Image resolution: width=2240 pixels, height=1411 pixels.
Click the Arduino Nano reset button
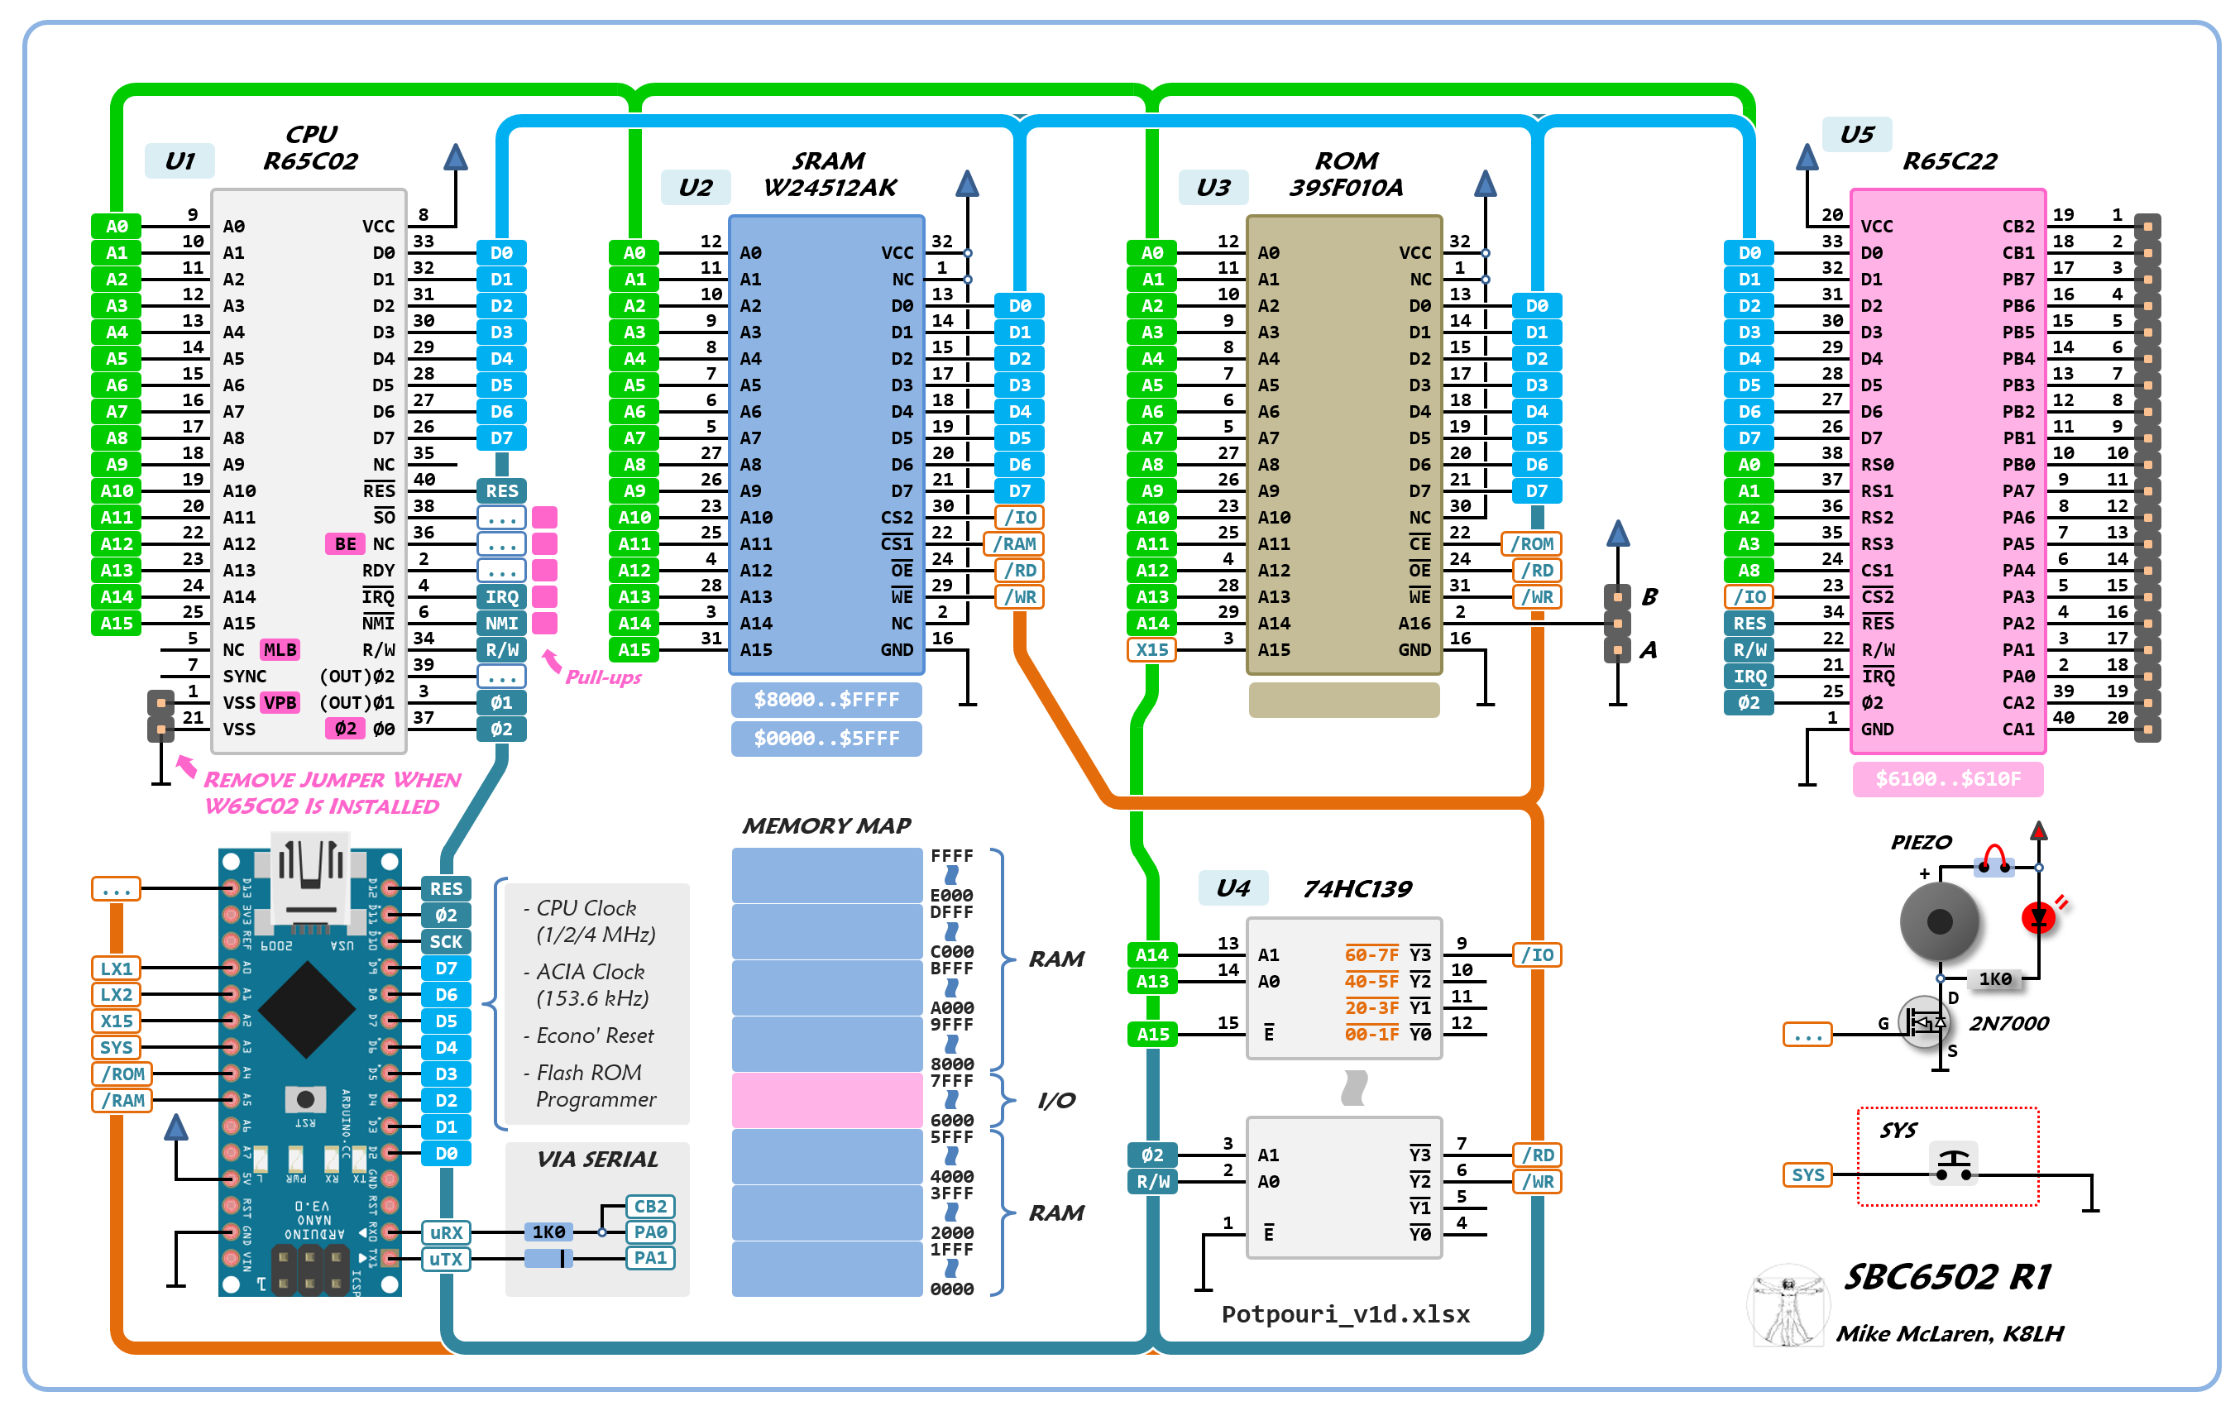(304, 1098)
